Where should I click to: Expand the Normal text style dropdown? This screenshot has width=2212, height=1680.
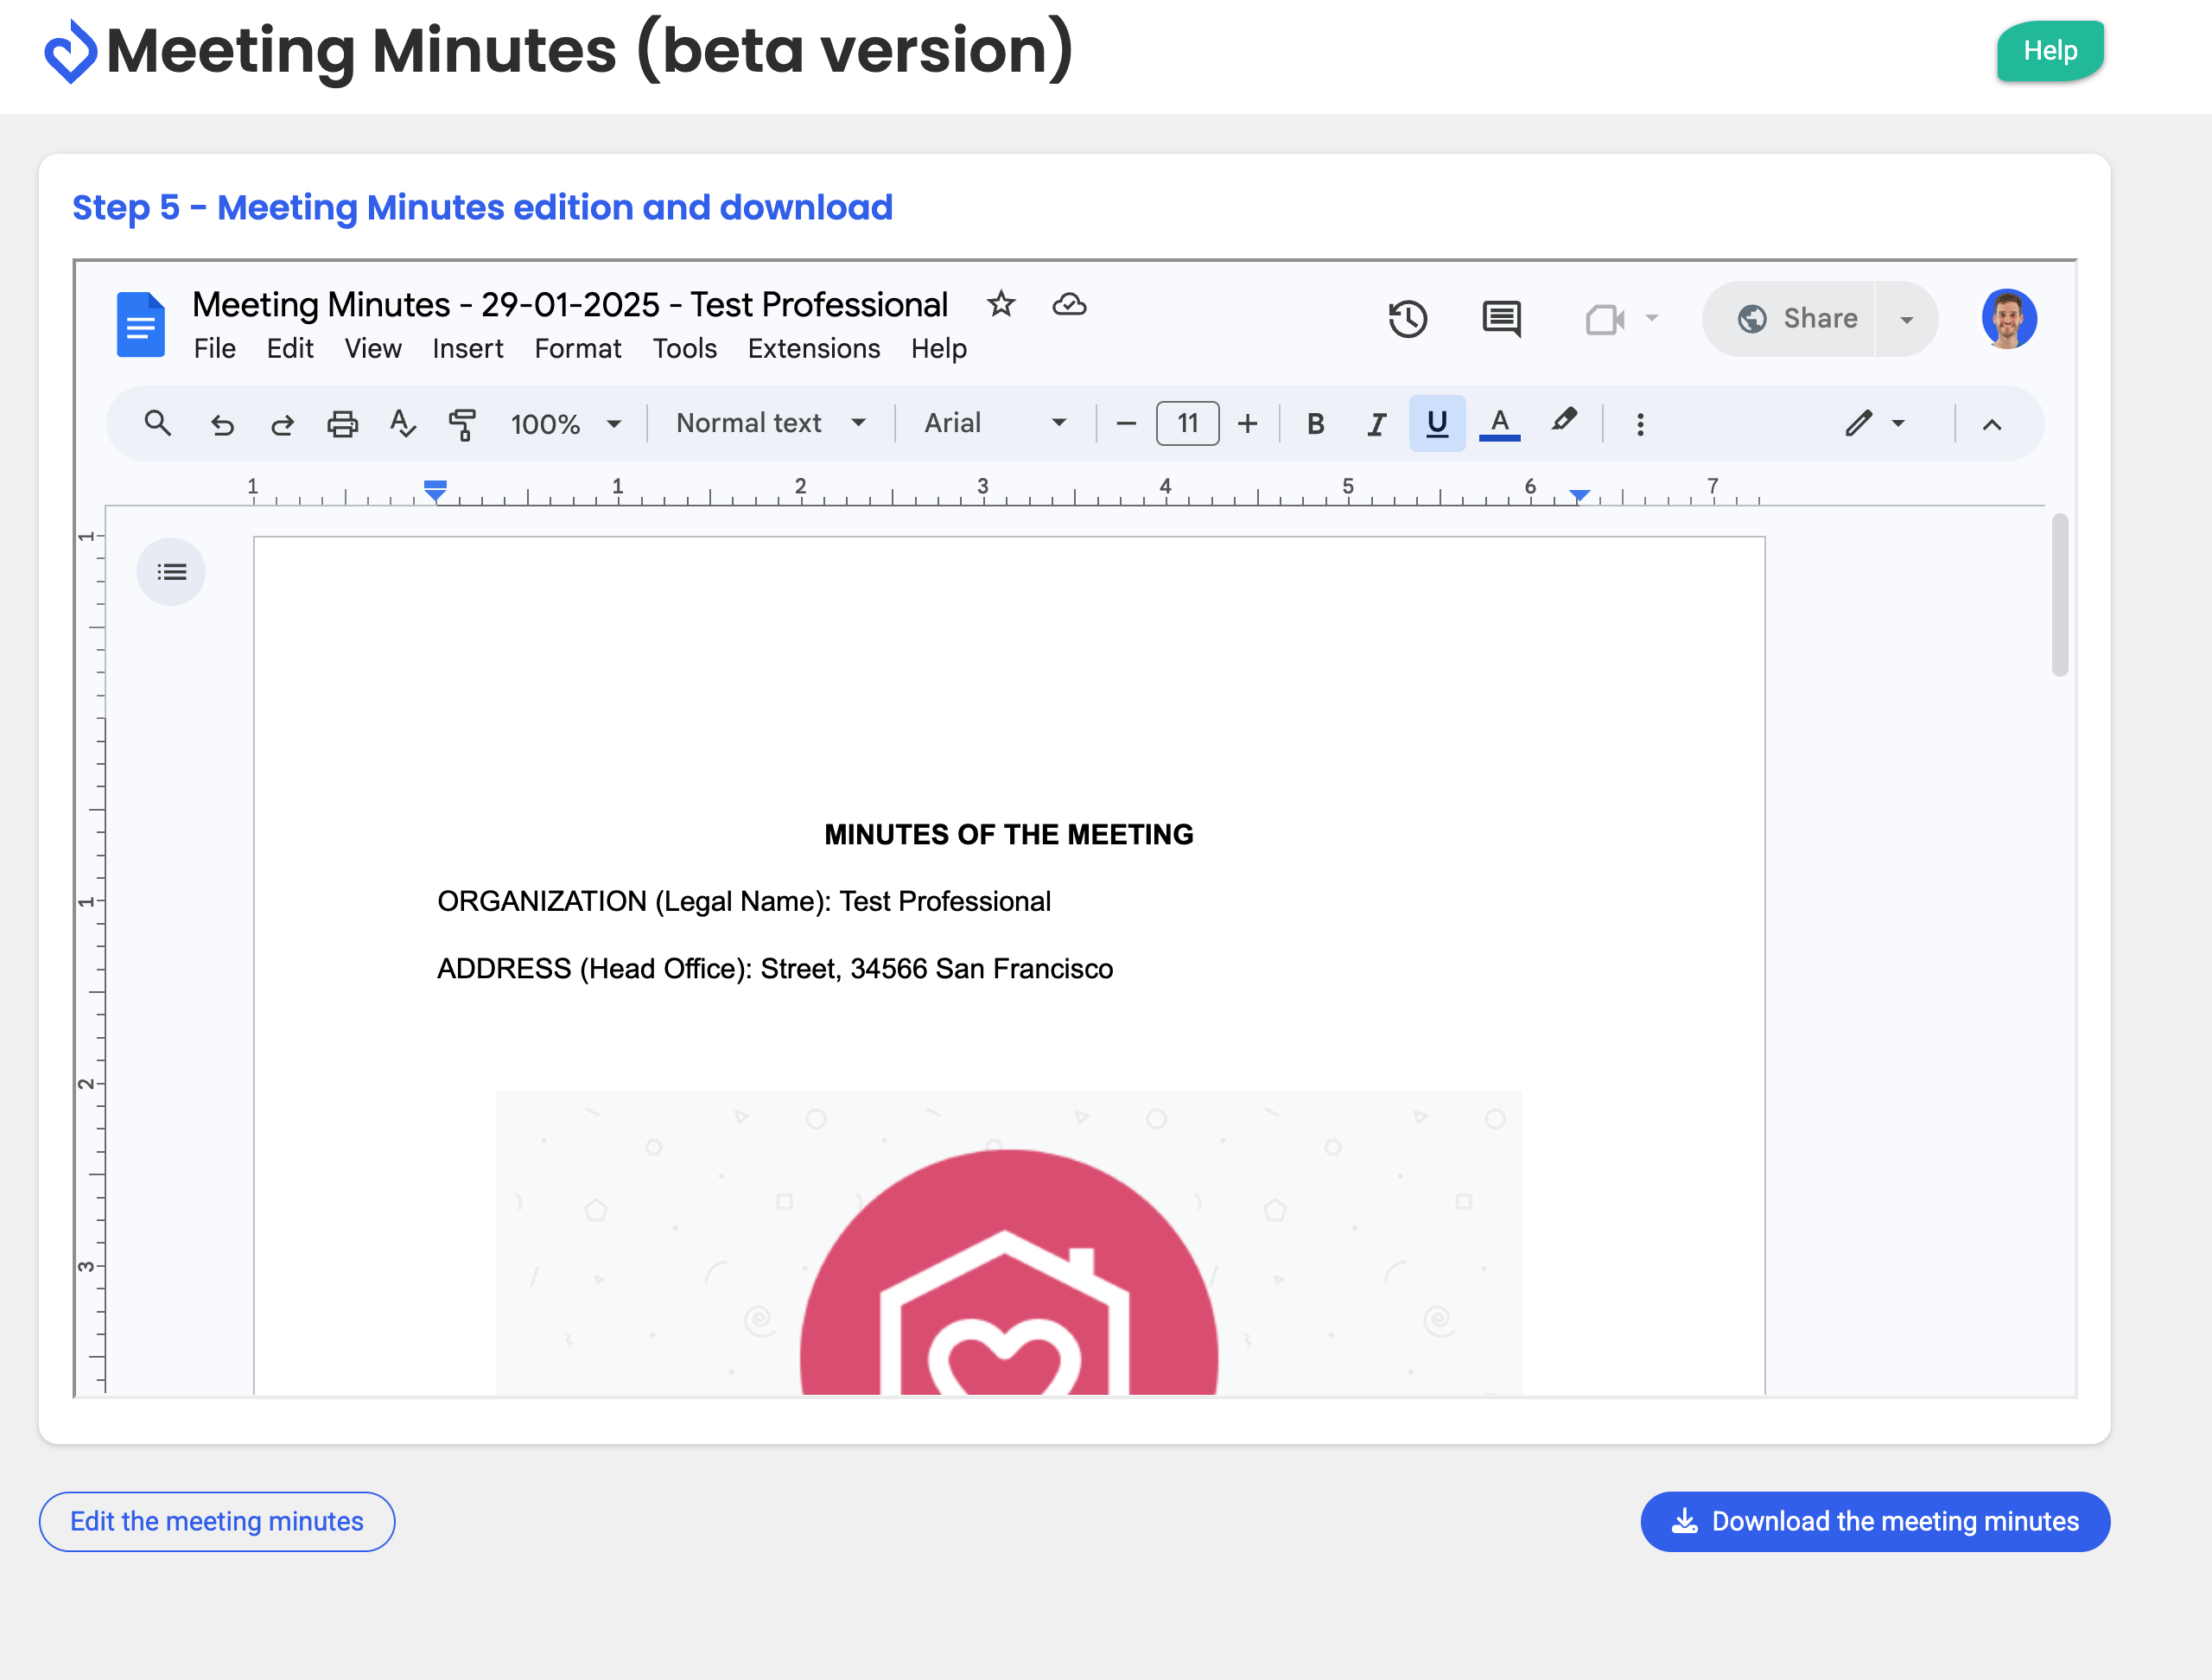[x=770, y=423]
